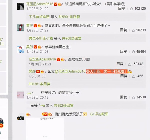Image resolution: width=150 pixels, height=140 pixels.
Task: Open 范丞丞Adam0616's avatar in first comment
Action: (x=20, y=6)
